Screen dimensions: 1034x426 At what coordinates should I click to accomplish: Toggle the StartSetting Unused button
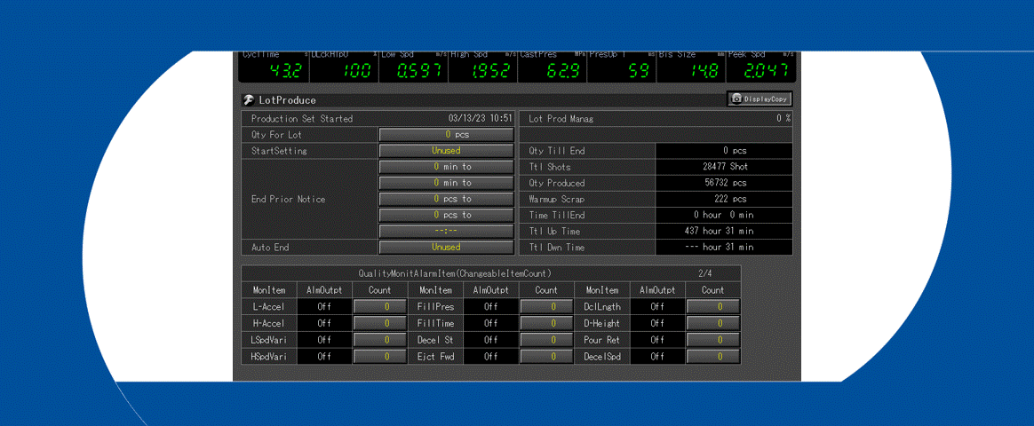(447, 151)
